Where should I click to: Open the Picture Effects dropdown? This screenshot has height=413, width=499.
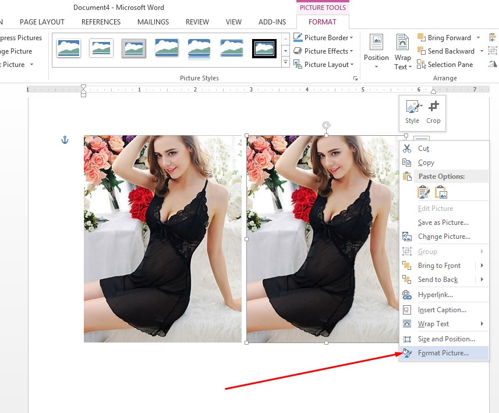pos(323,51)
